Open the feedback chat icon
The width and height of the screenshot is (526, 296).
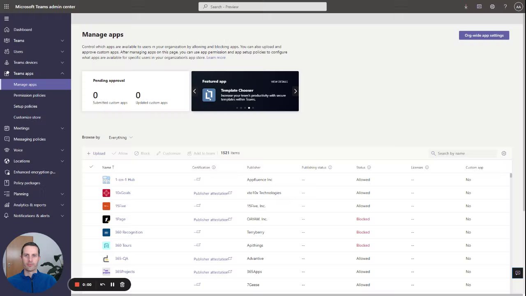point(518,273)
